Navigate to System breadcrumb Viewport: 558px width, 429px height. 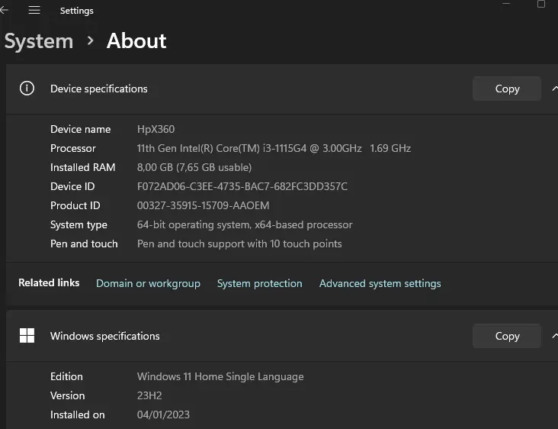(38, 41)
